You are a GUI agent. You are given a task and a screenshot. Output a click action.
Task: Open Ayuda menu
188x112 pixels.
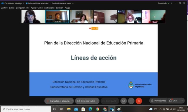point(67,8)
